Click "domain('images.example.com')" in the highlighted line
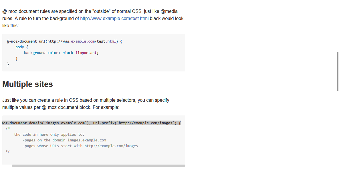The height and width of the screenshot is (170, 339). [58, 123]
